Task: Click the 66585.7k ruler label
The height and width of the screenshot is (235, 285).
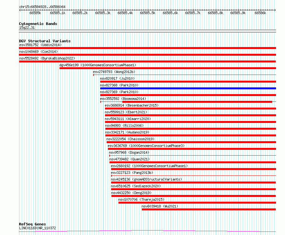Action: pos(193,13)
